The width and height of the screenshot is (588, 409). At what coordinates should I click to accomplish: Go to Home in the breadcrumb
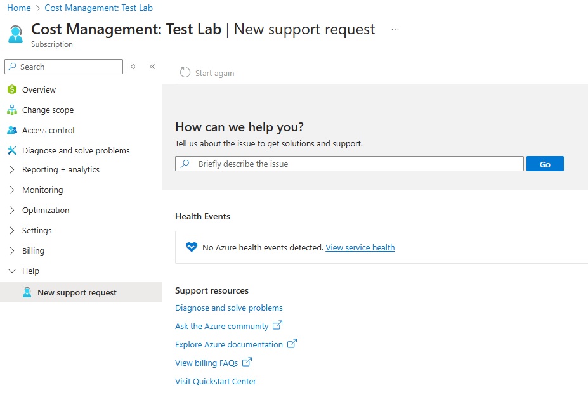tap(19, 8)
